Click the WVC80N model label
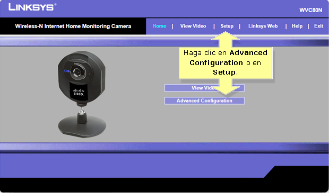The height and width of the screenshot is (193, 329). (311, 10)
